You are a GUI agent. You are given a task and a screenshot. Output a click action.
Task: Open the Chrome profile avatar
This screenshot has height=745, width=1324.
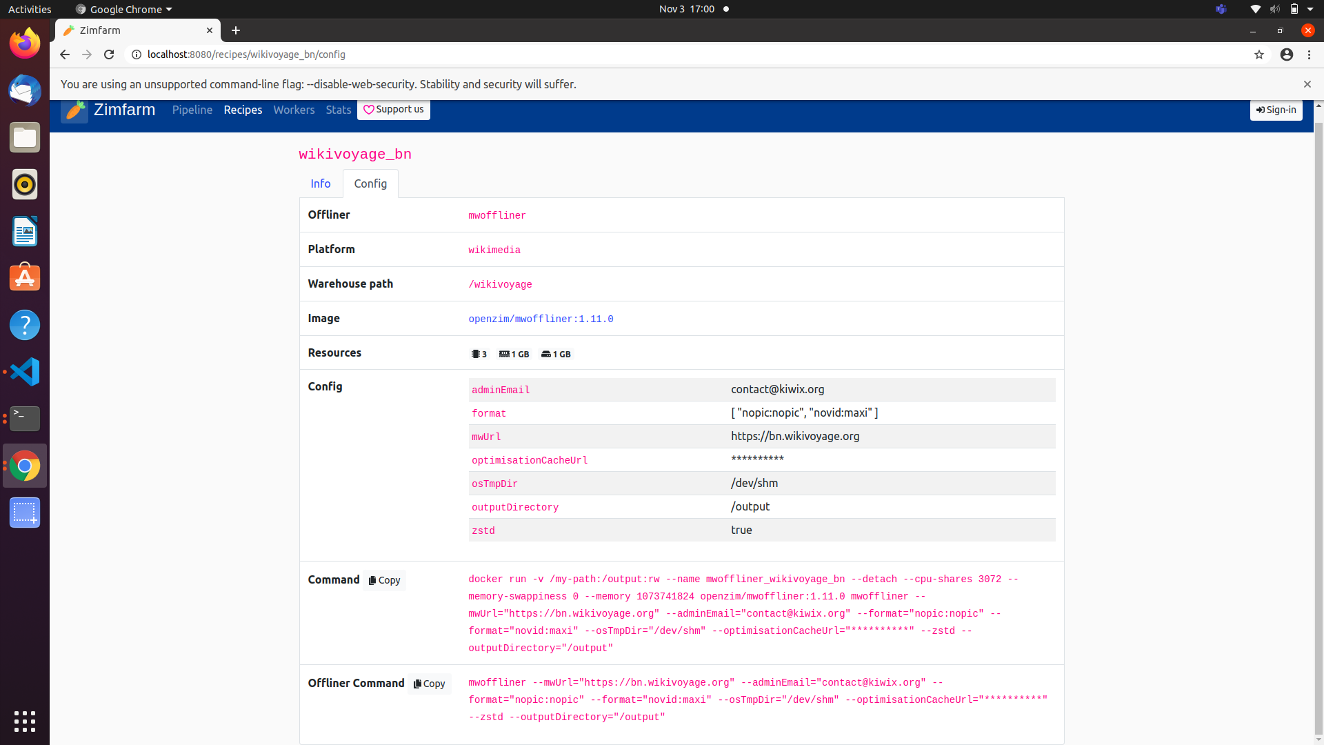tap(1287, 54)
